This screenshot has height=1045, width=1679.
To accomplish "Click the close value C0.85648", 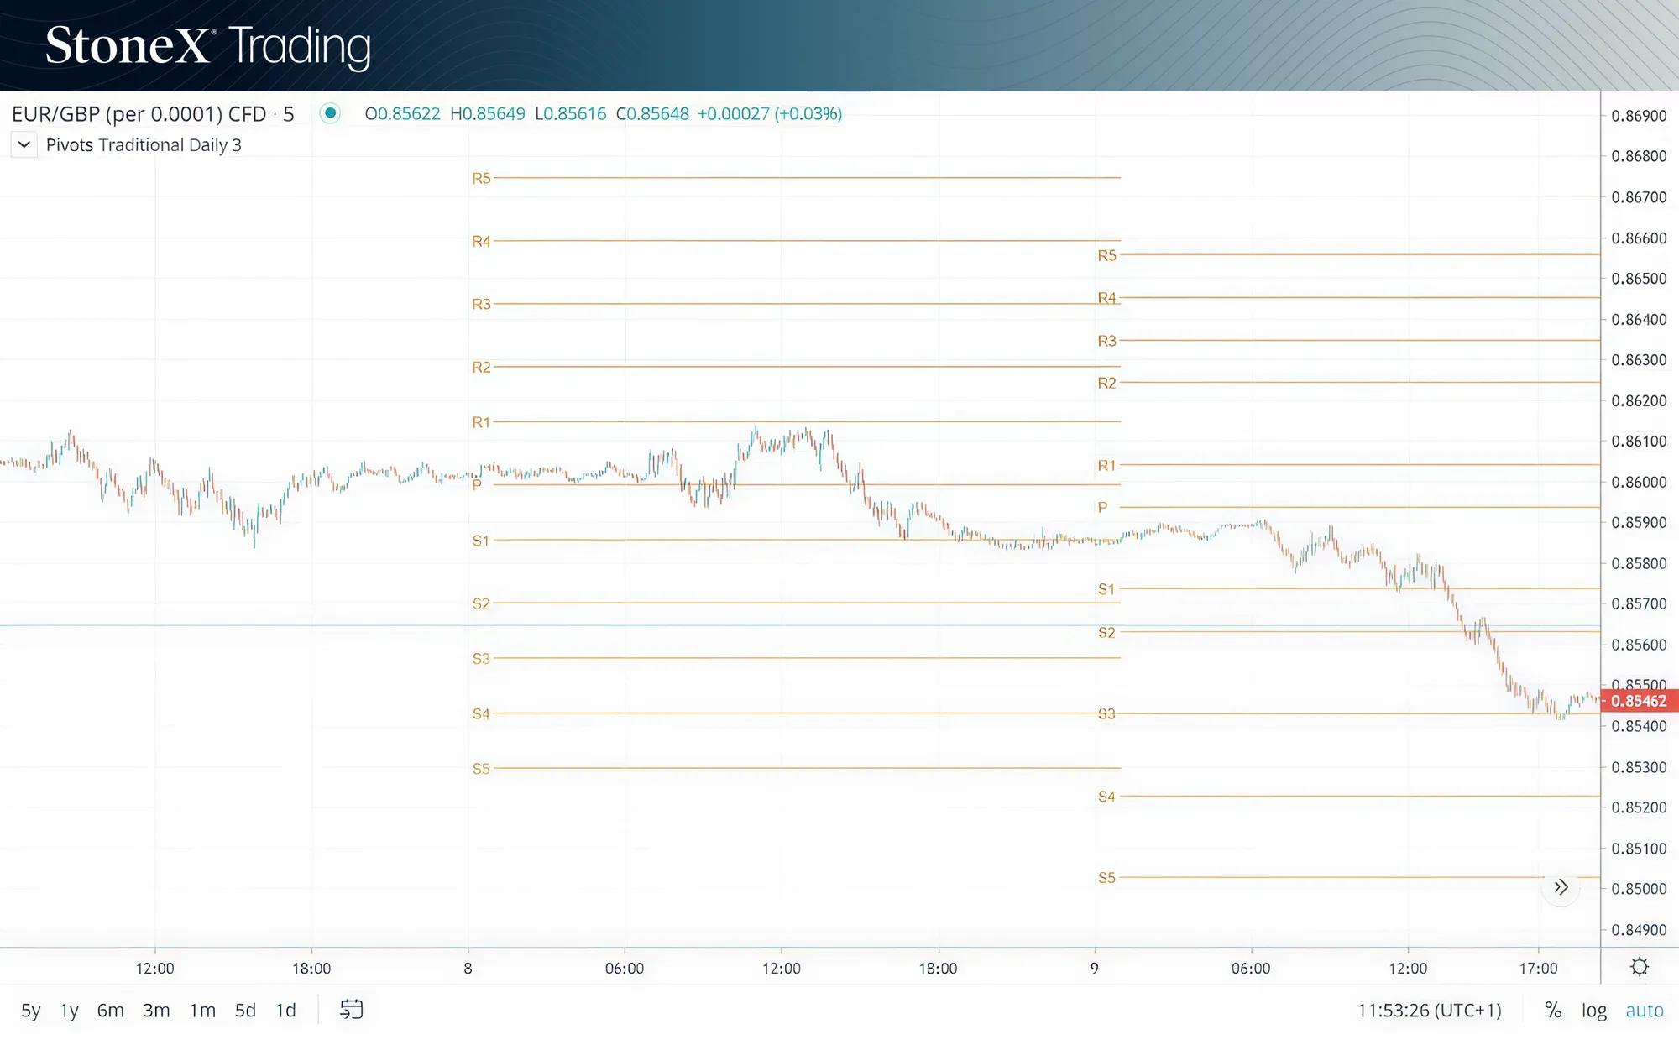I will point(652,114).
